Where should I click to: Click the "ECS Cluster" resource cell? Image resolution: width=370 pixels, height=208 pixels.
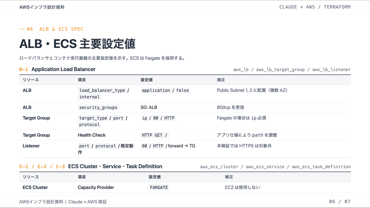point(35,187)
